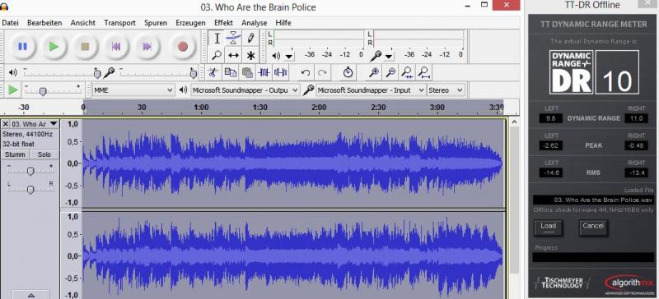Zoom out of the waveform
Viewport: 659px width, 299px height.
coord(390,72)
